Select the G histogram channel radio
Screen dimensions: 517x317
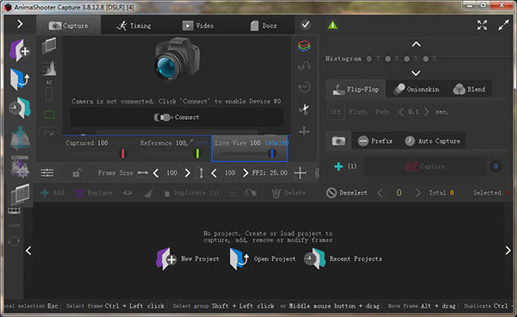(x=407, y=59)
